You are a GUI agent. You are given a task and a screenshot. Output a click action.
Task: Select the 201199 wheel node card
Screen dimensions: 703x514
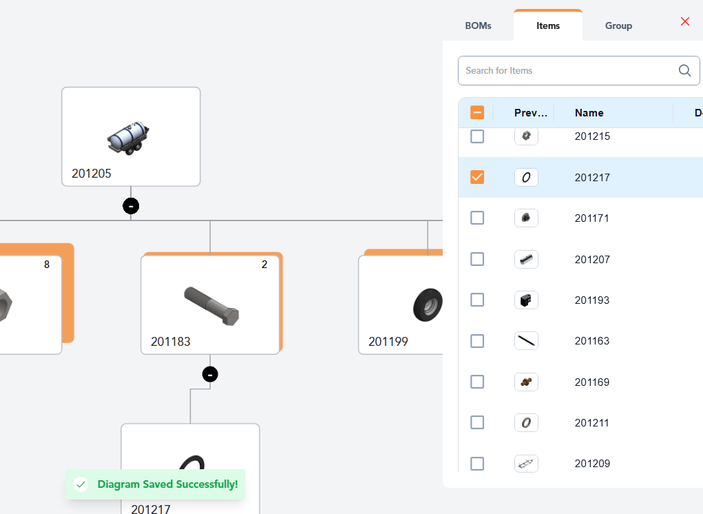tap(401, 305)
